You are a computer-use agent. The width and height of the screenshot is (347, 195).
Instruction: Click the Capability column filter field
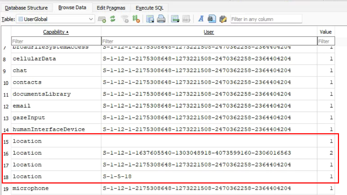[56, 41]
